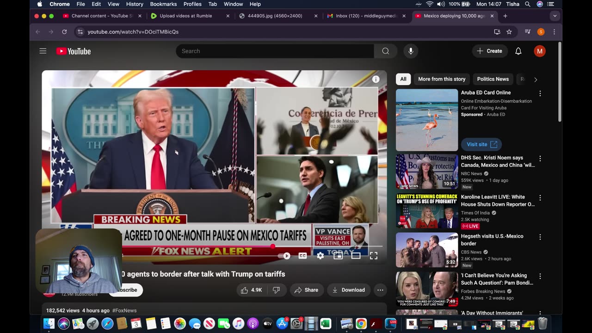Open YouTube notifications bell

tap(518, 51)
